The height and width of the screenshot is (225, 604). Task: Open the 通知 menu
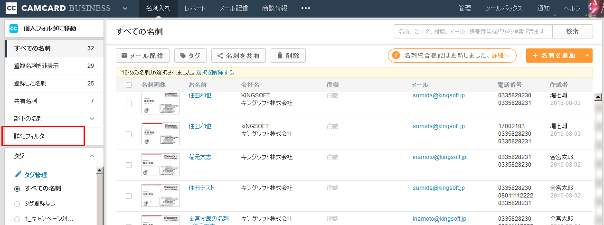pyautogui.click(x=543, y=8)
